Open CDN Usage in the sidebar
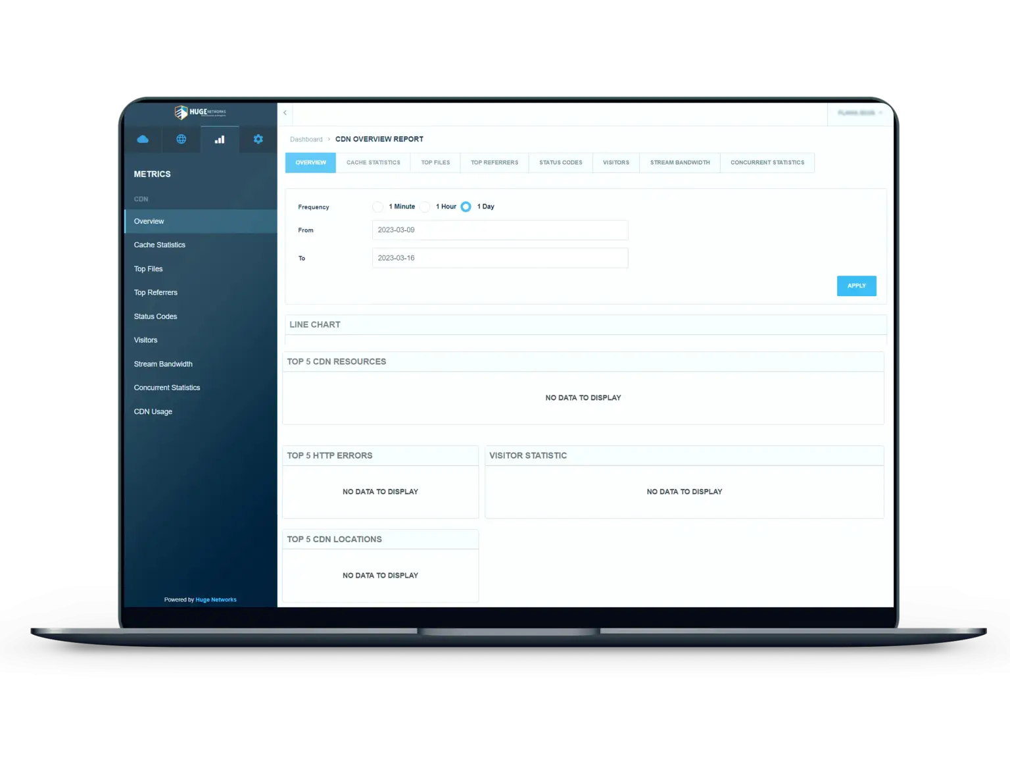 click(x=153, y=412)
